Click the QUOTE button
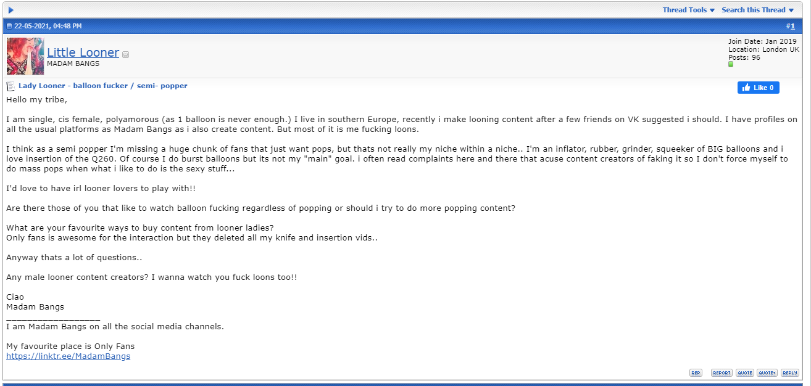Screen dimensions: 811x386 [x=745, y=372]
